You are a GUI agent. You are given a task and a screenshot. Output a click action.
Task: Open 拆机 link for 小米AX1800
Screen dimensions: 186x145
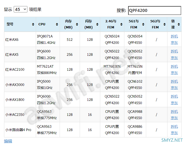(174, 96)
